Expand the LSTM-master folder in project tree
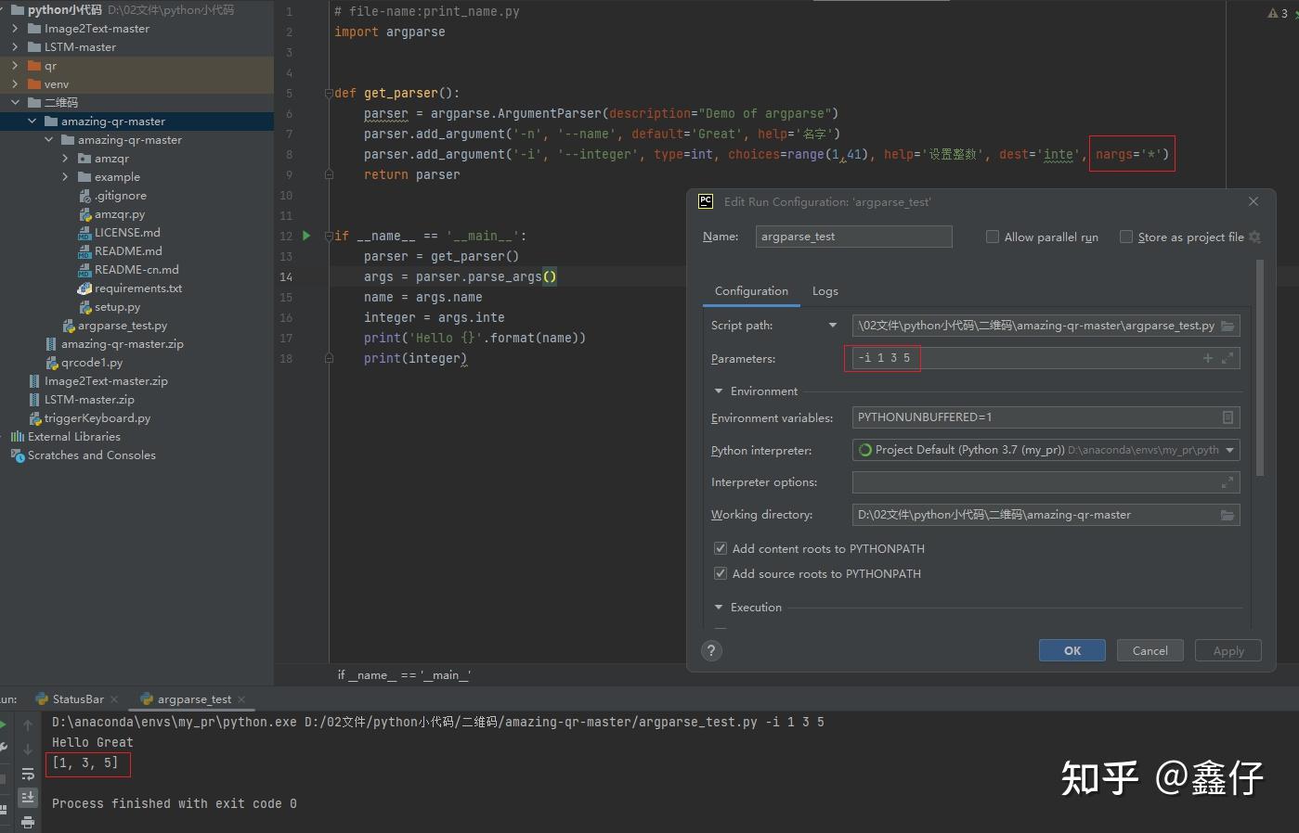Screen dimensions: 1299x833 (15, 47)
